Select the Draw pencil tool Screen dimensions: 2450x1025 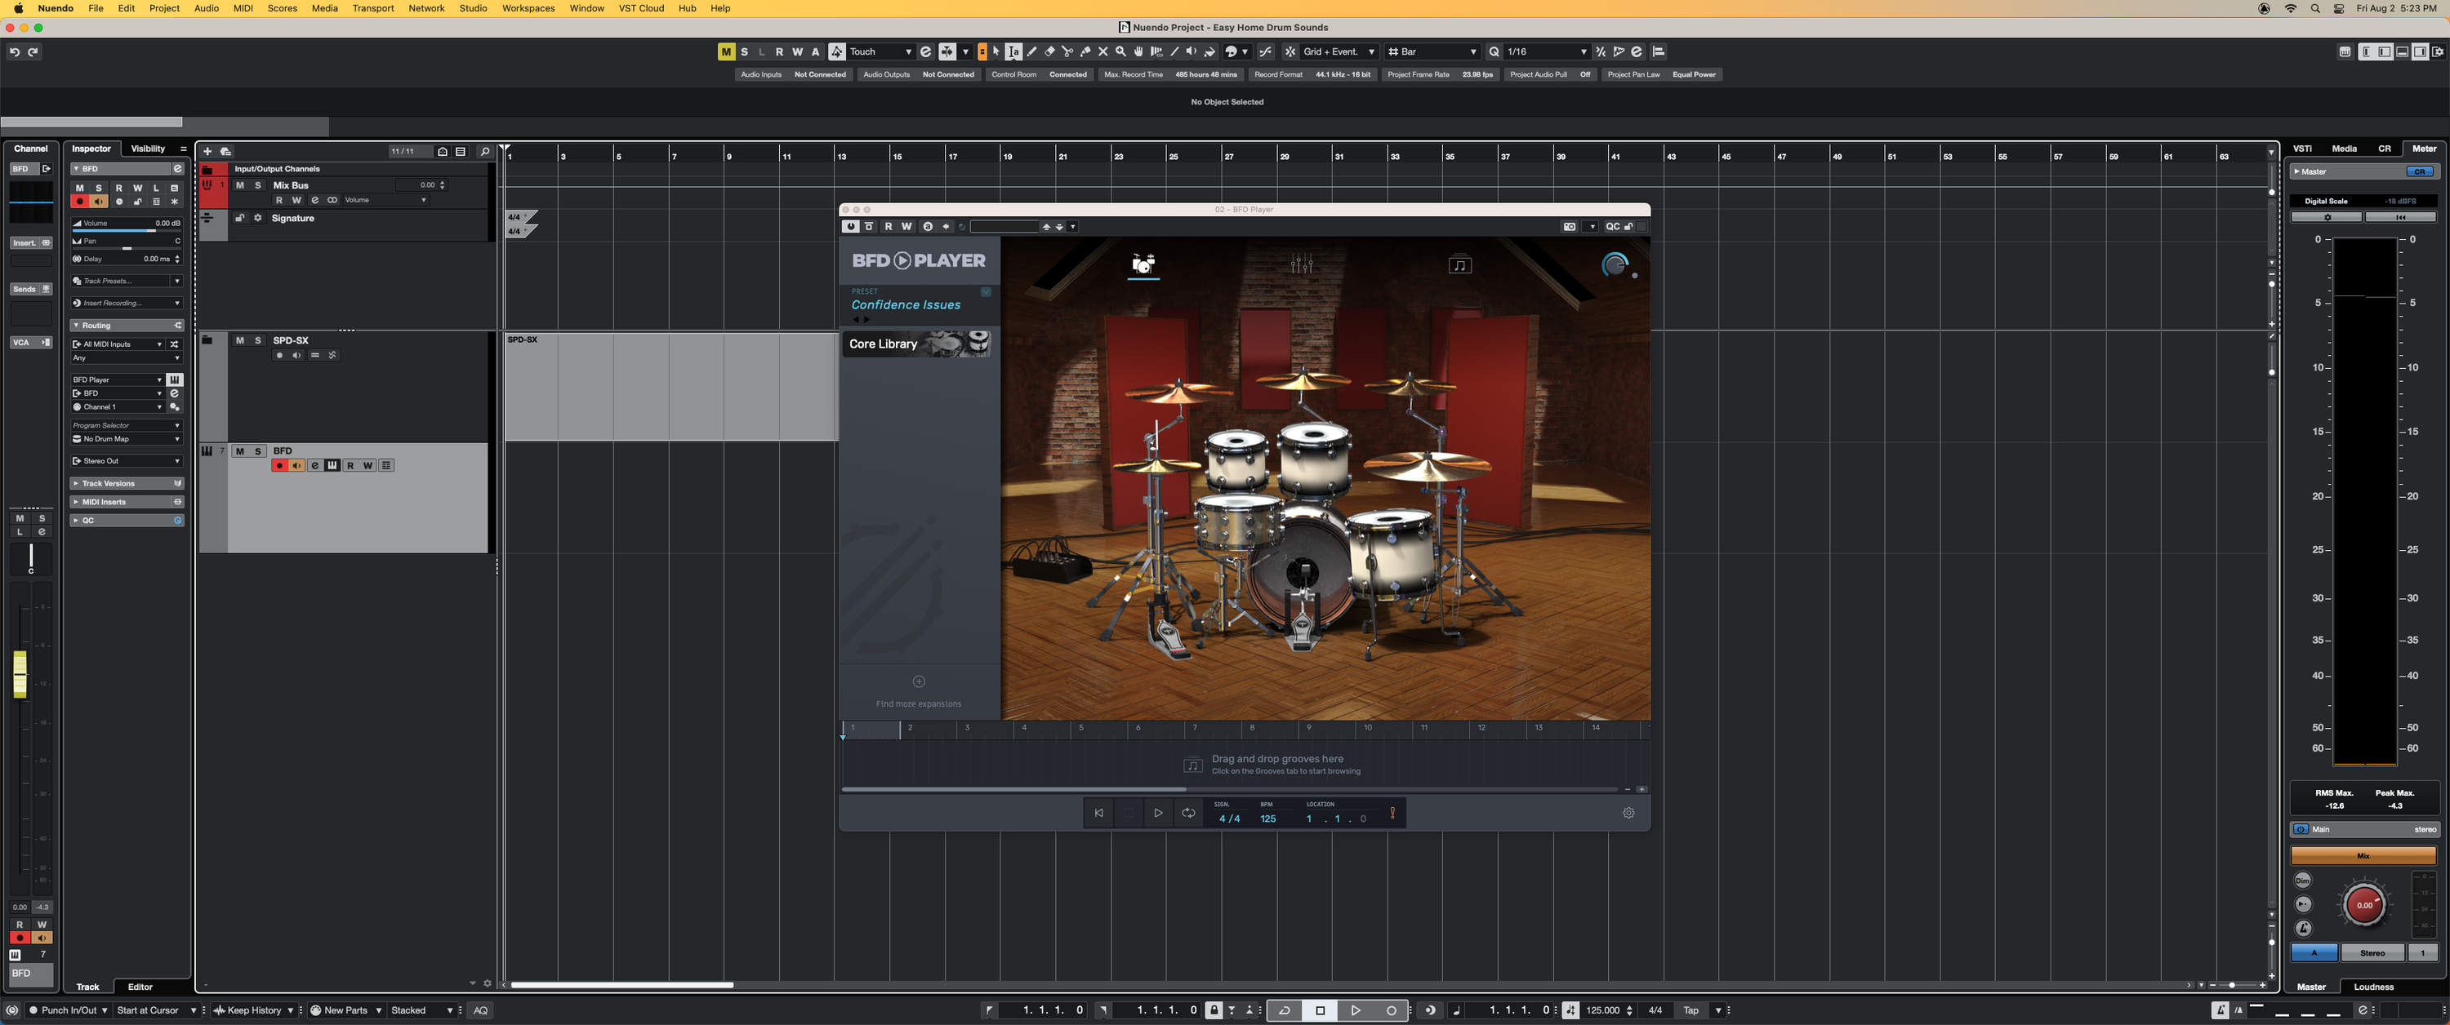(1032, 52)
